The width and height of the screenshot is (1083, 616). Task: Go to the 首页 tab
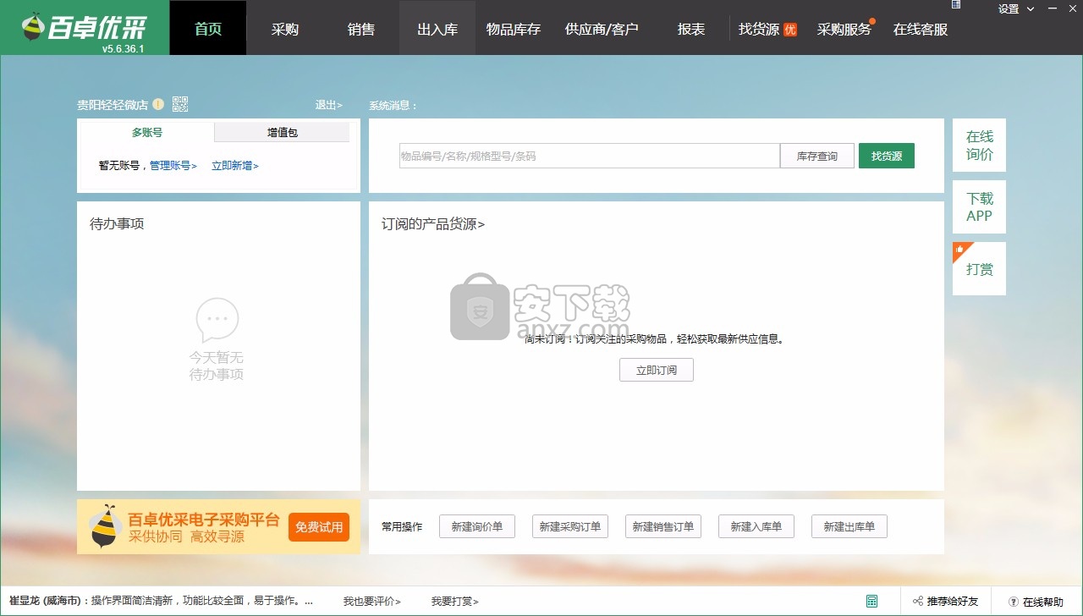[x=208, y=29]
